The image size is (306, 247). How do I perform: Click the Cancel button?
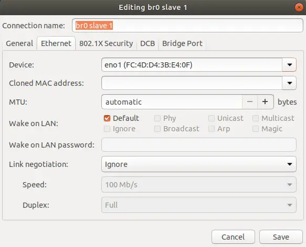point(233,237)
